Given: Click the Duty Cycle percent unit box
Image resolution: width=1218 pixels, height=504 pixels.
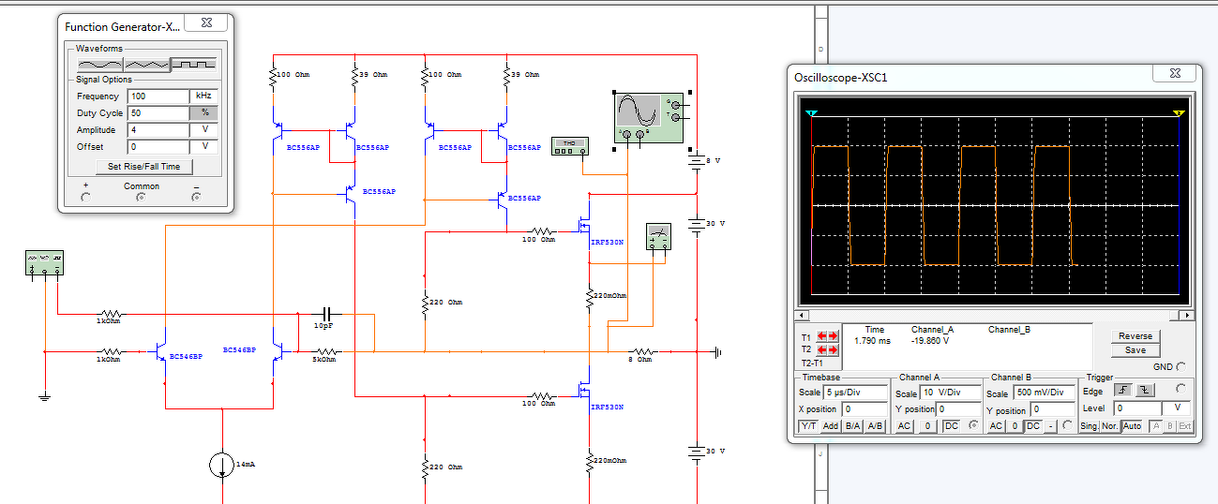Looking at the screenshot, I should tap(204, 112).
